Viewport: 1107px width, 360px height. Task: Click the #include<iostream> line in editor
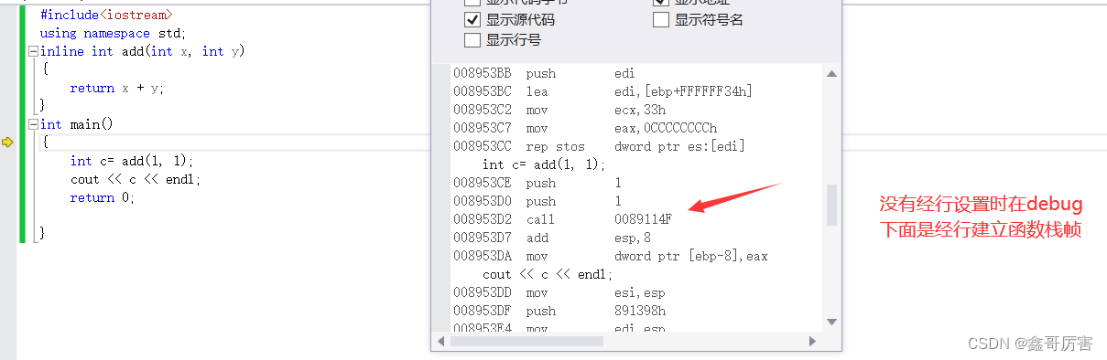pyautogui.click(x=106, y=15)
